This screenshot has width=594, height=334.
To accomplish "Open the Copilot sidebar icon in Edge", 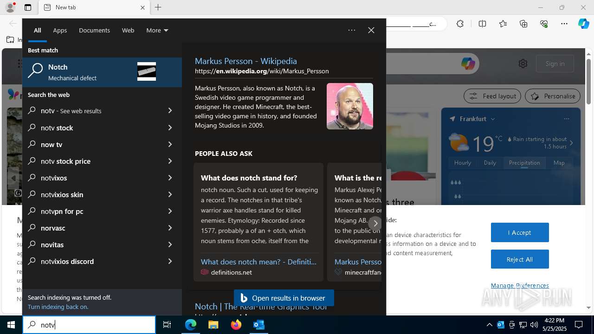I will point(583,24).
